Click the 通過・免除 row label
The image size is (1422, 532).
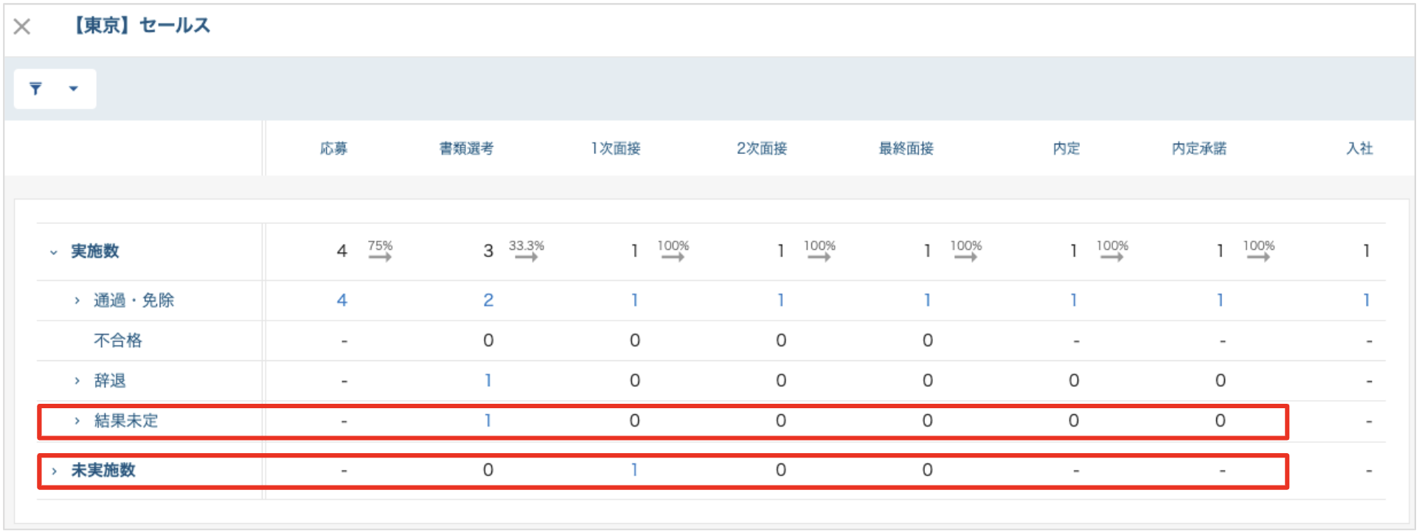point(134,301)
